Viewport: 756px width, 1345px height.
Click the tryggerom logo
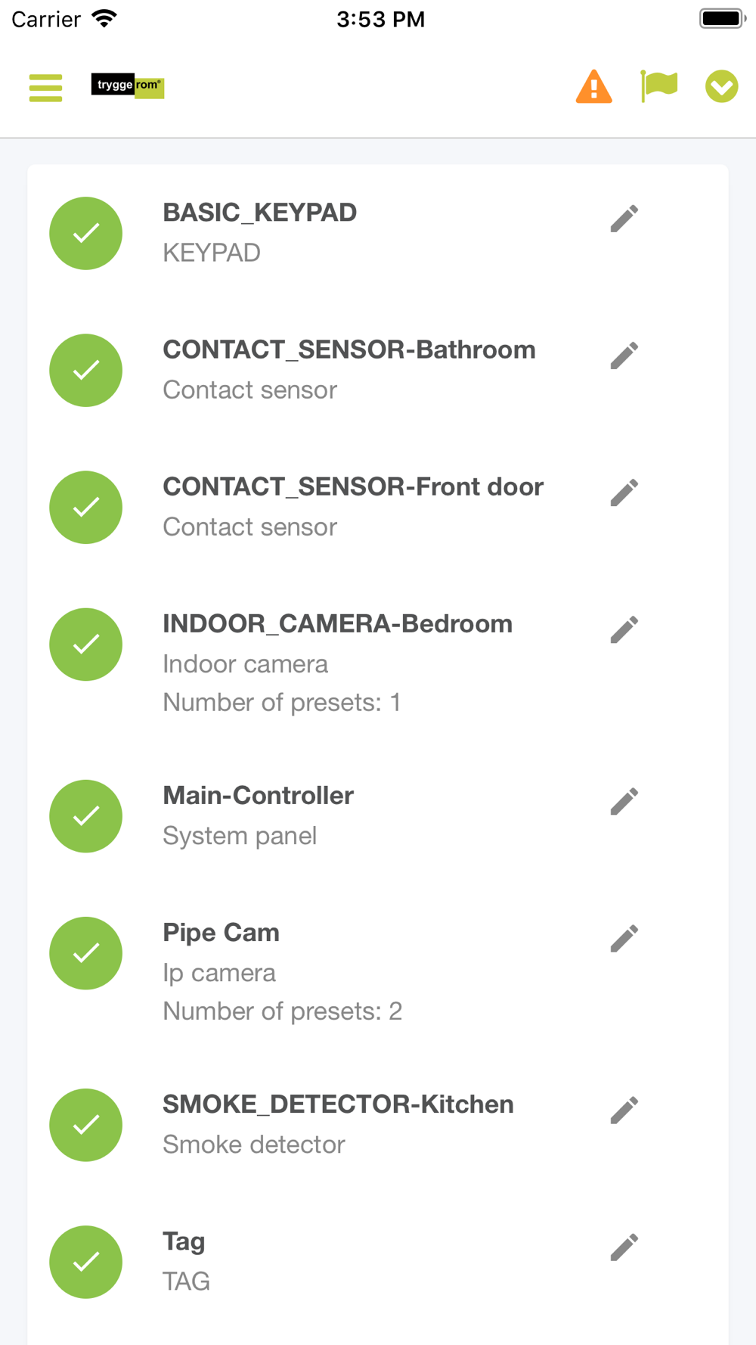(x=128, y=85)
